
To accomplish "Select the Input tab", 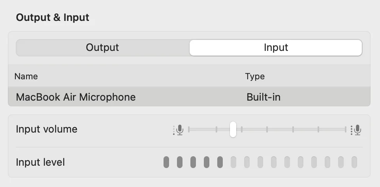I will coord(276,48).
